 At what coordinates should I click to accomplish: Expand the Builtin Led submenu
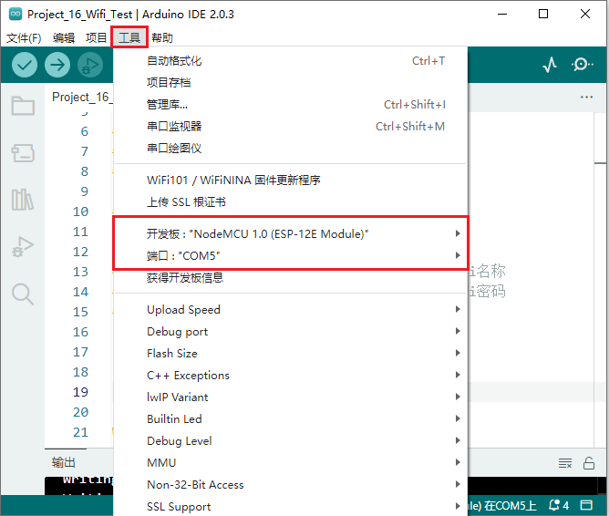(x=291, y=418)
